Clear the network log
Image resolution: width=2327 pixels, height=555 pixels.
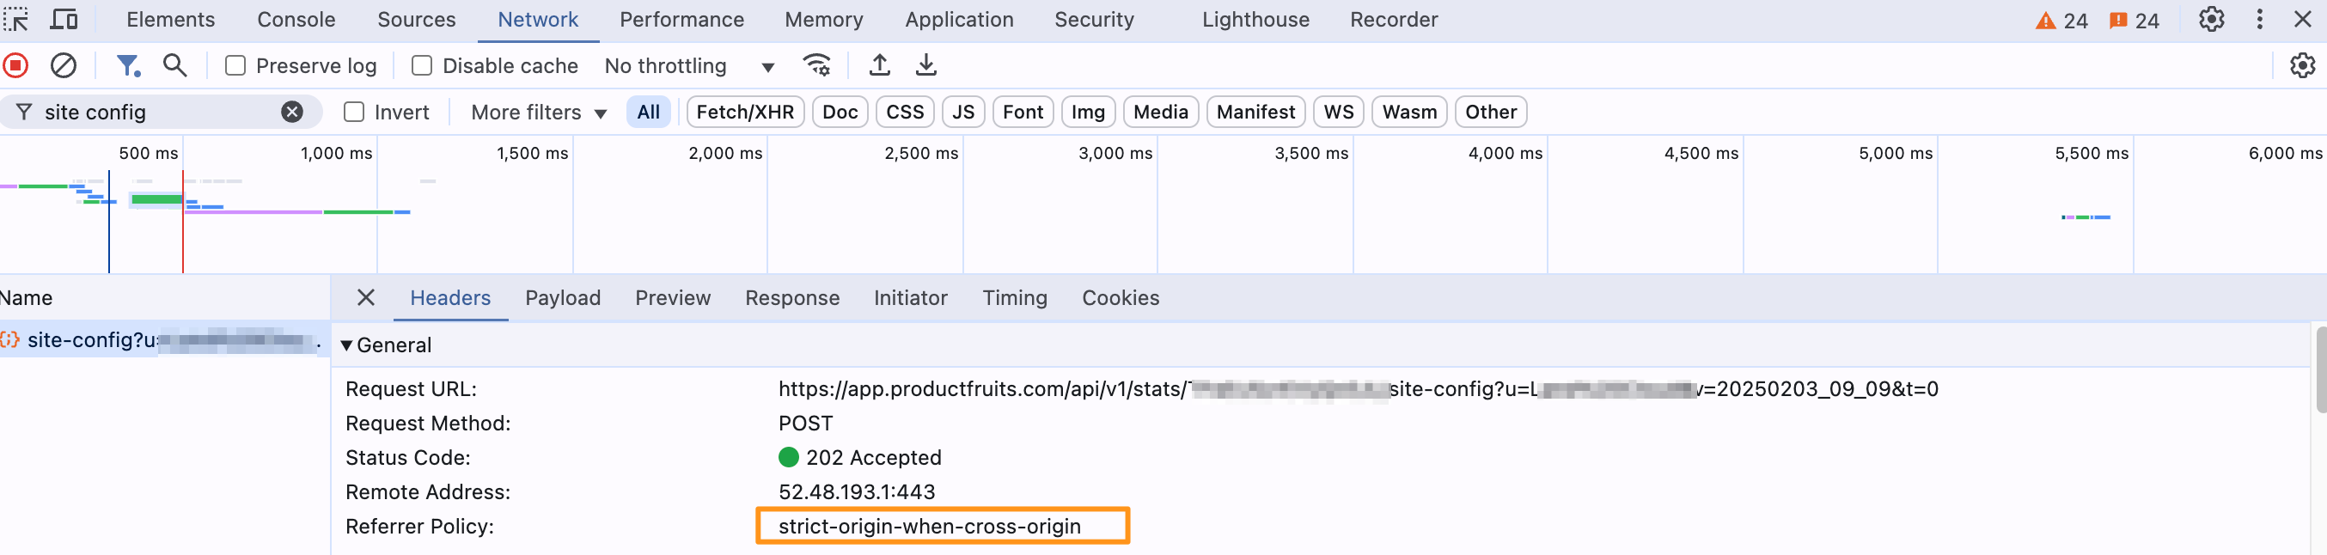(64, 65)
